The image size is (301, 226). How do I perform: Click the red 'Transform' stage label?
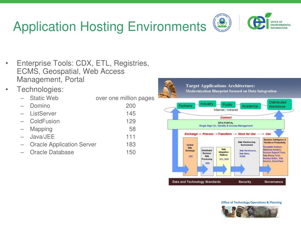(225, 134)
